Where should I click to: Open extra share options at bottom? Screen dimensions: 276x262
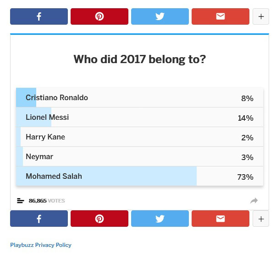[261, 219]
